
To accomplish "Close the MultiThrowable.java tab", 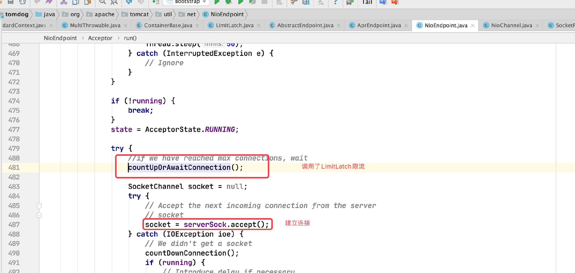I will (x=125, y=26).
